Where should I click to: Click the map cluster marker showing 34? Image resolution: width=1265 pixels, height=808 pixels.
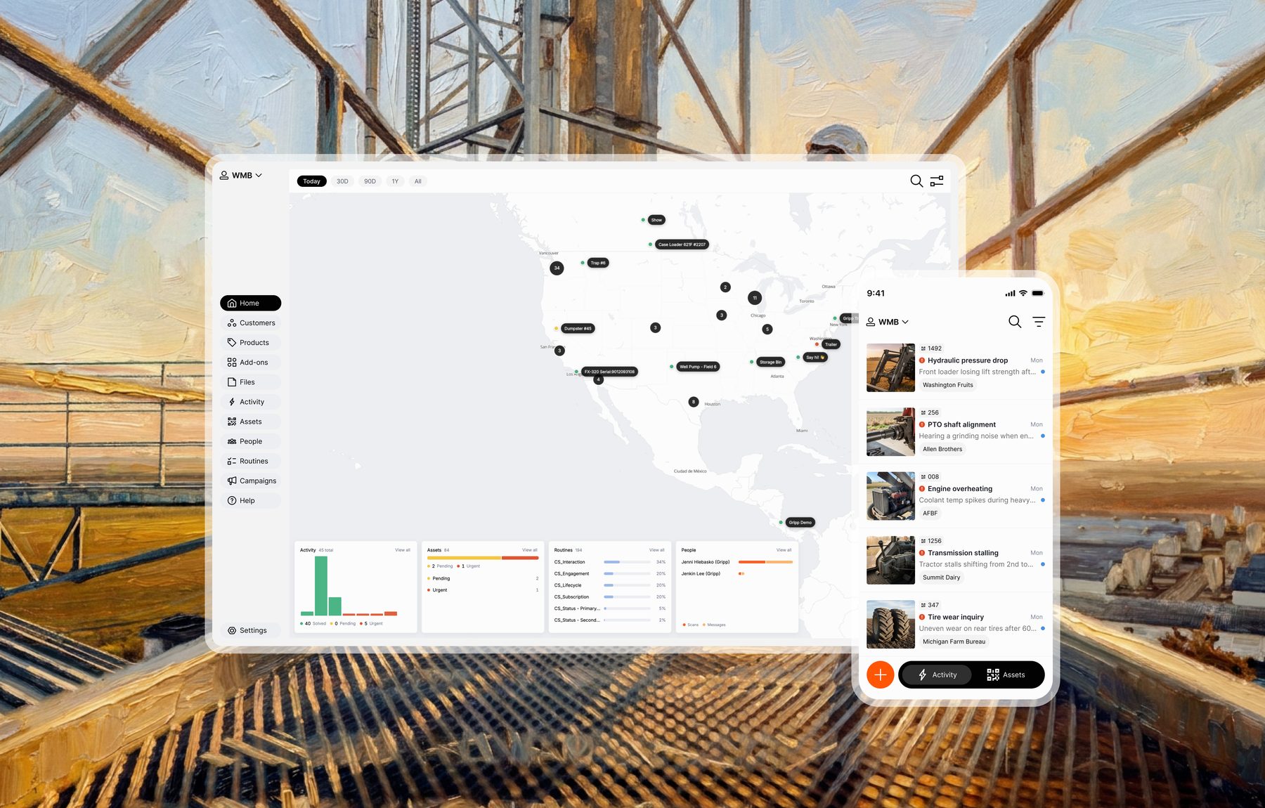click(557, 268)
